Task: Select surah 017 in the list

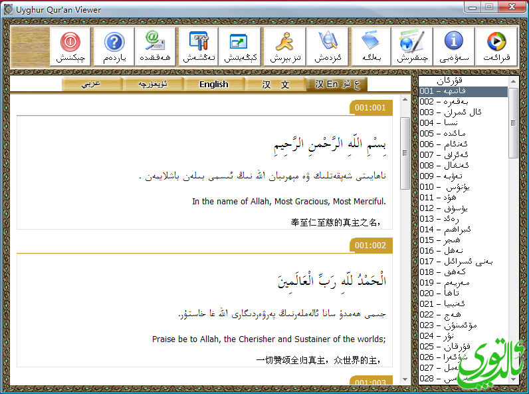Action: tap(463, 262)
